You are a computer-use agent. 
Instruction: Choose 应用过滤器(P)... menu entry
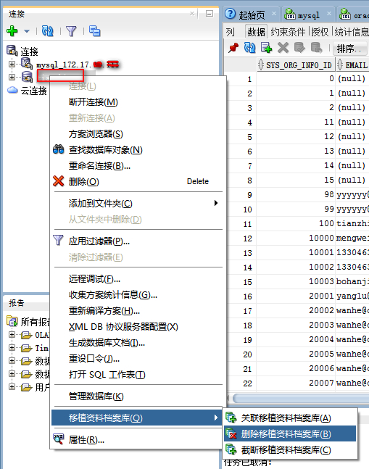(x=99, y=241)
